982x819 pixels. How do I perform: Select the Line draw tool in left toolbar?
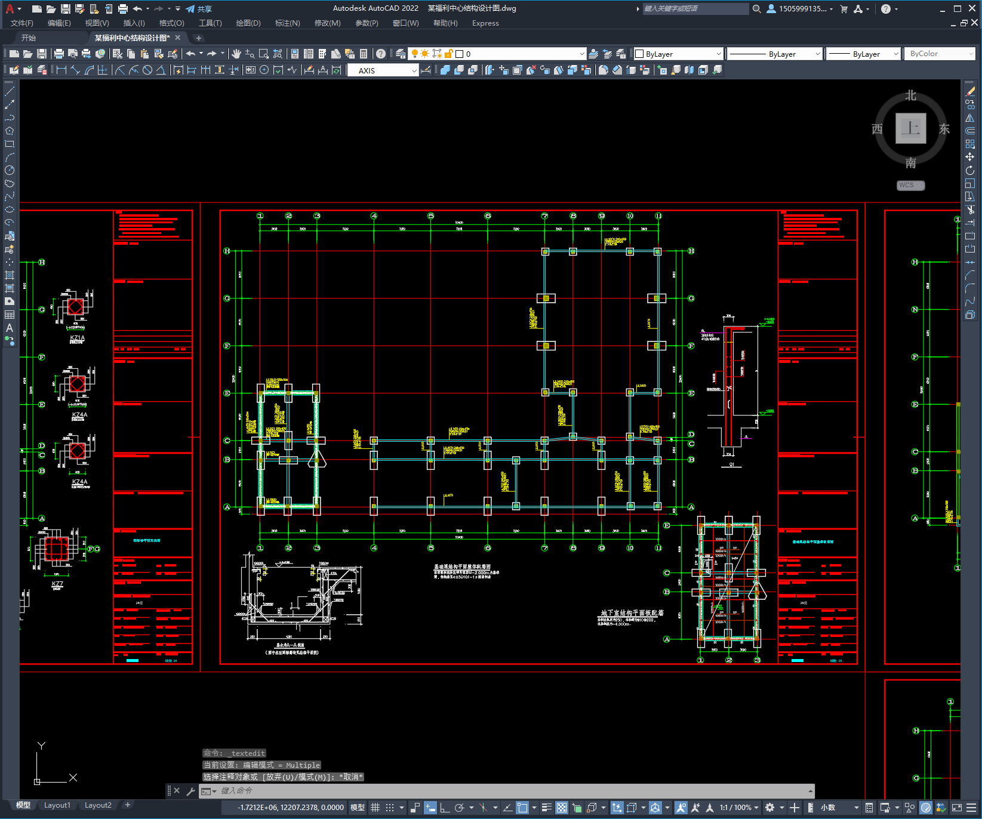tap(10, 91)
